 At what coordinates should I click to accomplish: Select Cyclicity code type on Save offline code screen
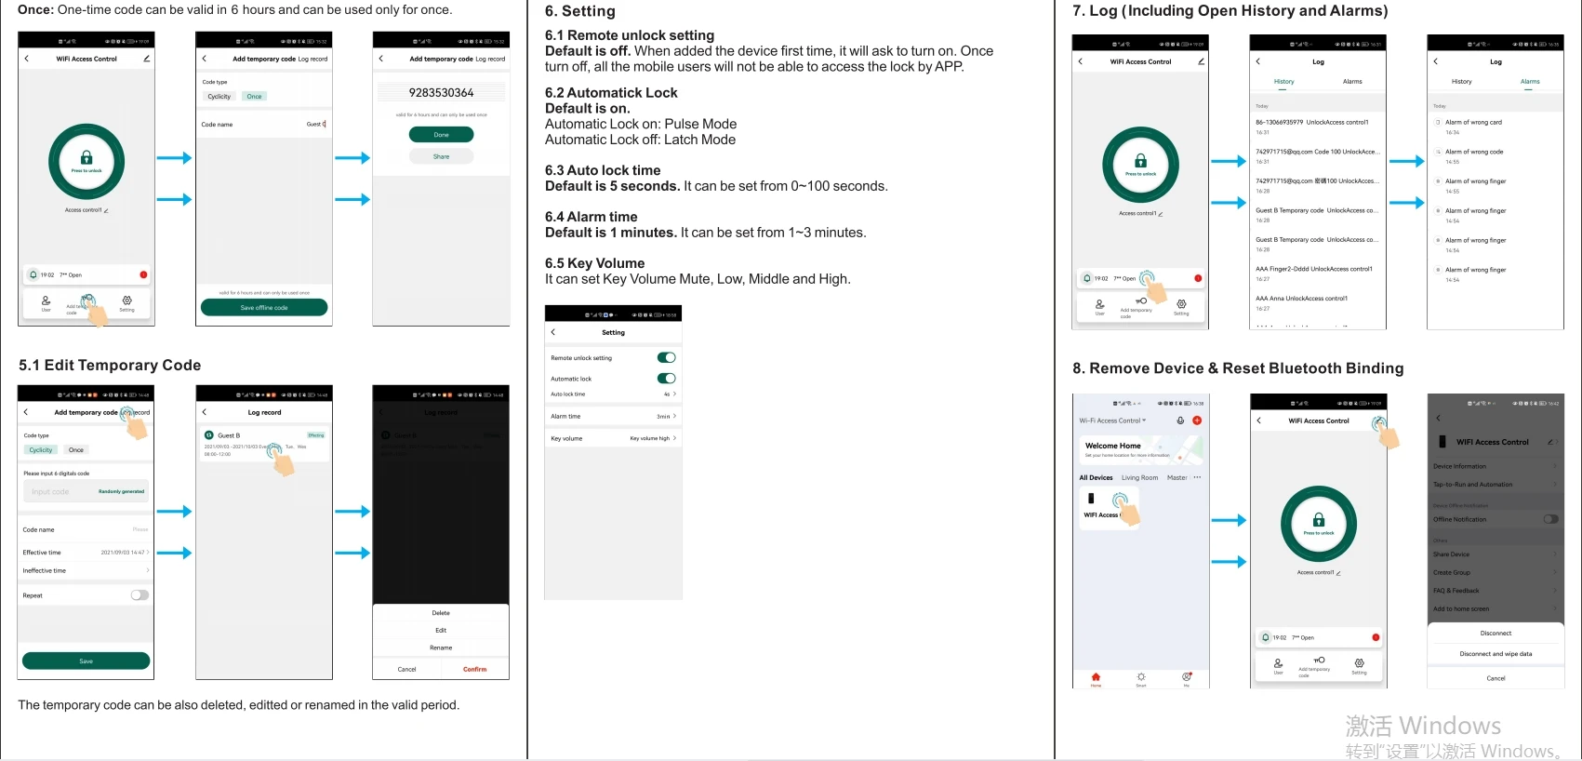[x=219, y=97]
